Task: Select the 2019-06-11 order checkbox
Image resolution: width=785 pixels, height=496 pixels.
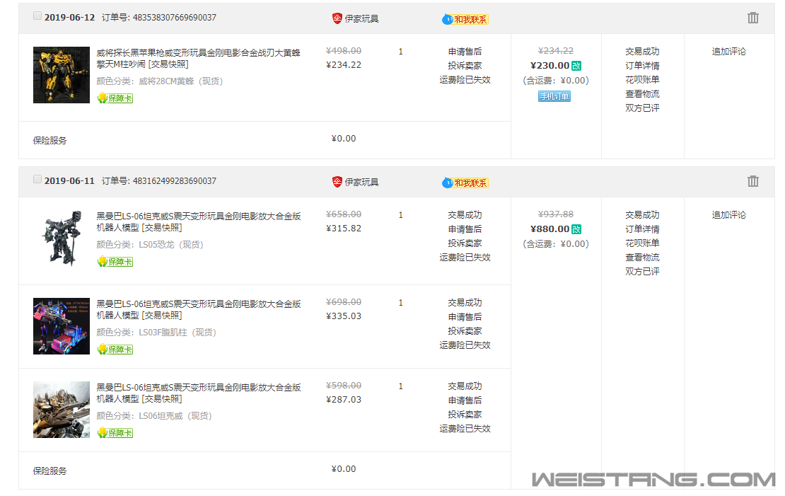Action: pyautogui.click(x=37, y=179)
